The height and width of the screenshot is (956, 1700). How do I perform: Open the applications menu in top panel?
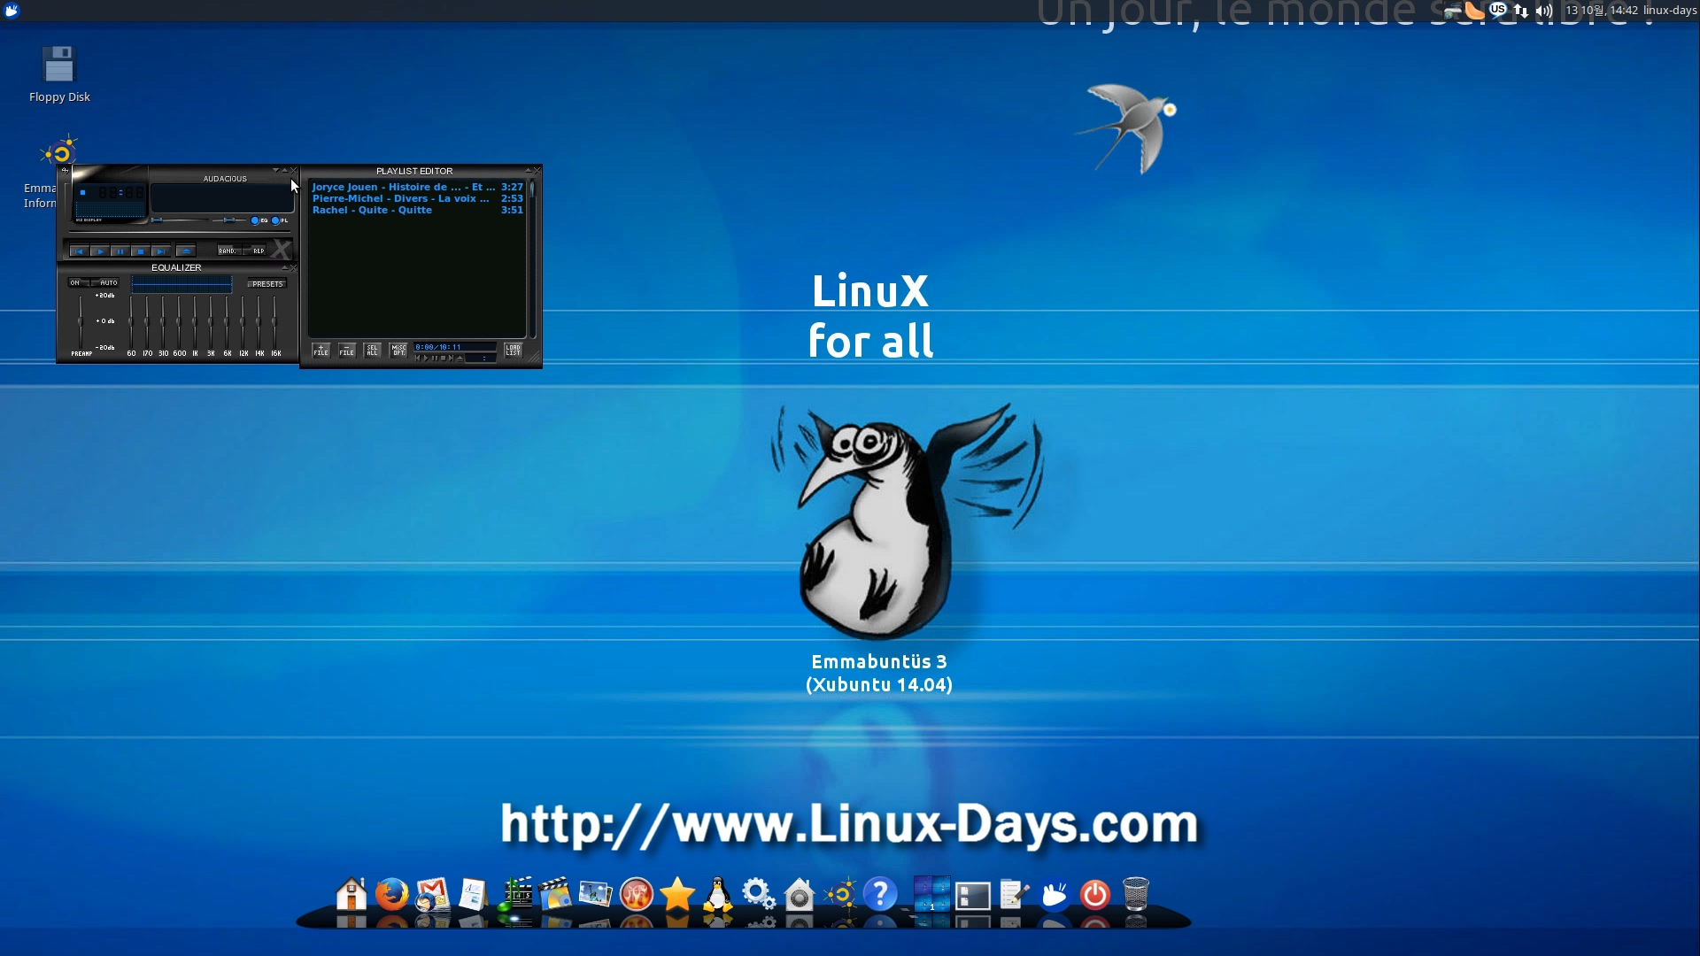[12, 10]
